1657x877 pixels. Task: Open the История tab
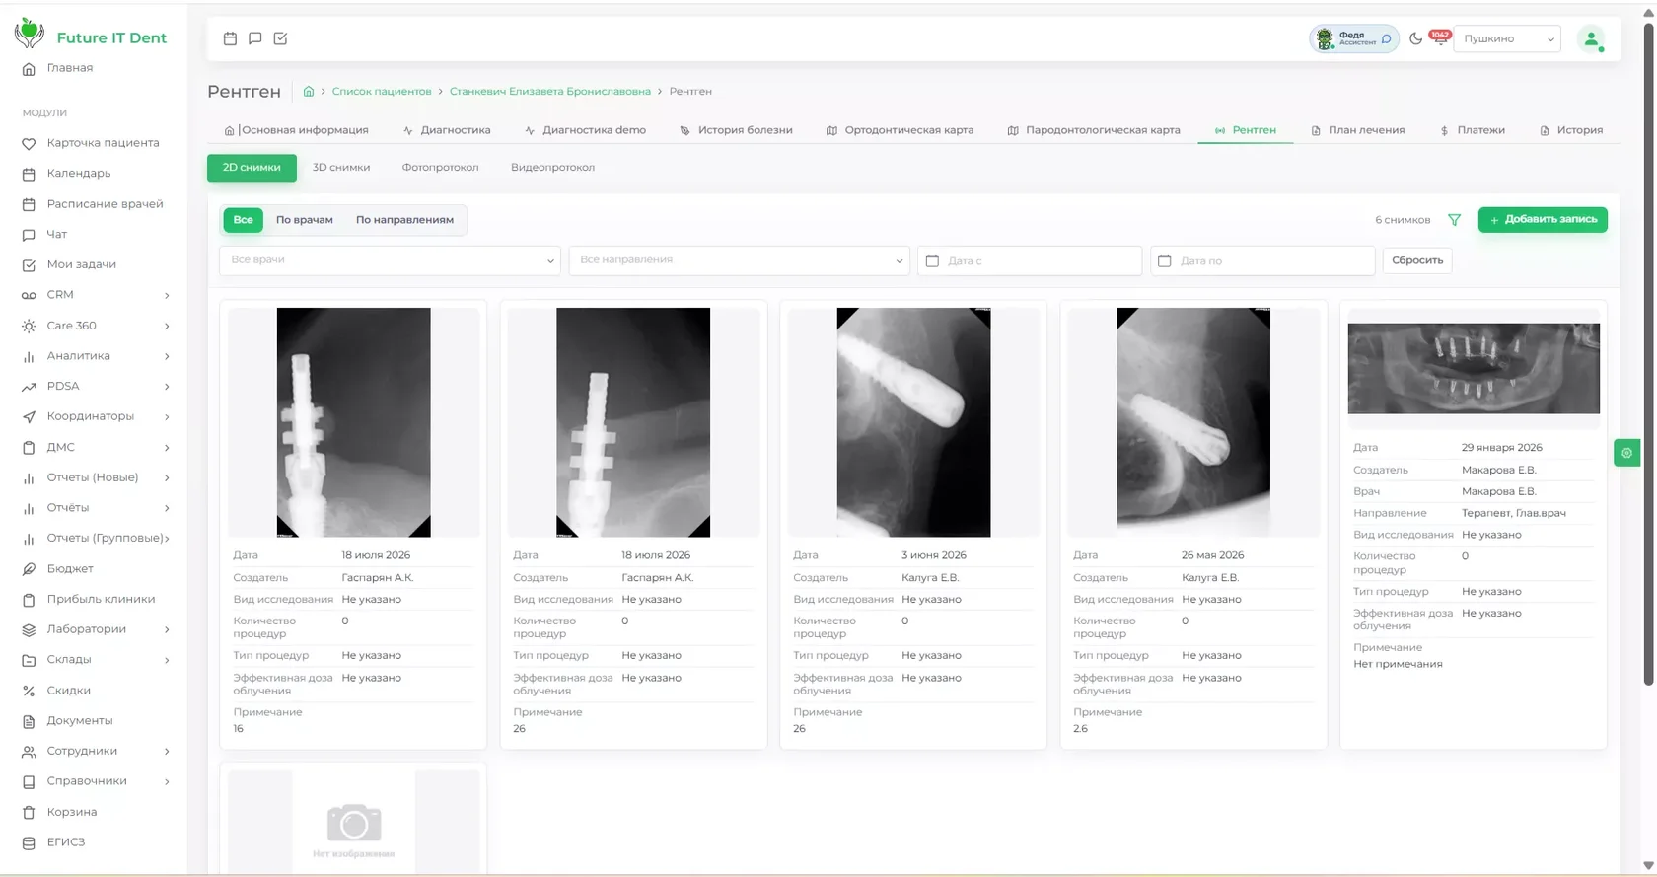point(1571,130)
